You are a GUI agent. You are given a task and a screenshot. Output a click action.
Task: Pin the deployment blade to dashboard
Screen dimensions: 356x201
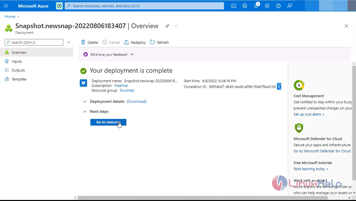(167, 26)
